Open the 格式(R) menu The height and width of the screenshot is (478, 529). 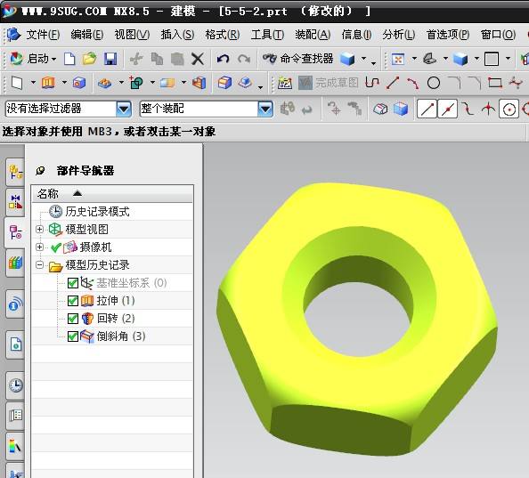point(223,35)
